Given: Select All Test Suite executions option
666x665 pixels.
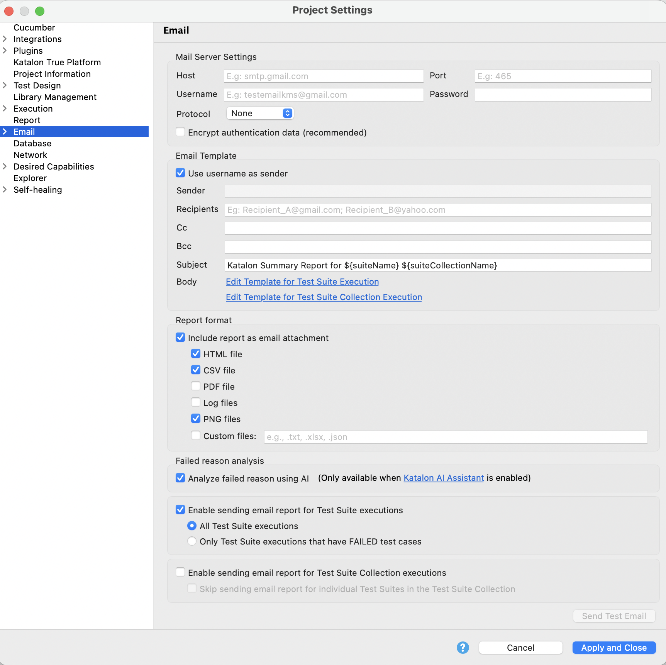Looking at the screenshot, I should click(x=192, y=526).
